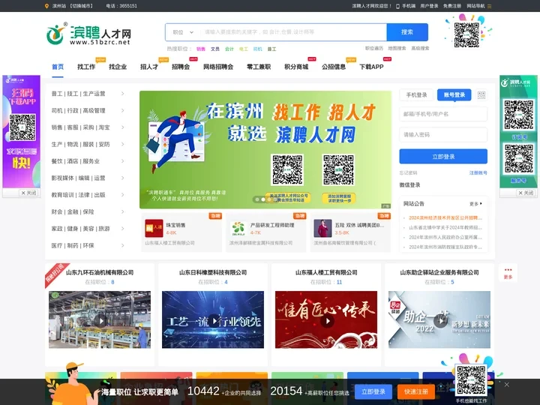Play the 山东九环石油机械 company video
This screenshot has width=540, height=405.
(x=100, y=321)
